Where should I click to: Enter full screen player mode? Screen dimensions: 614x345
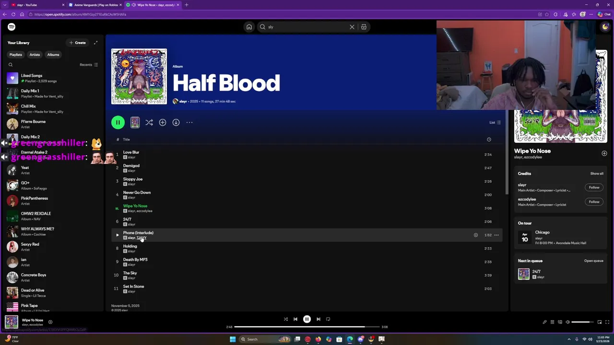pos(607,322)
